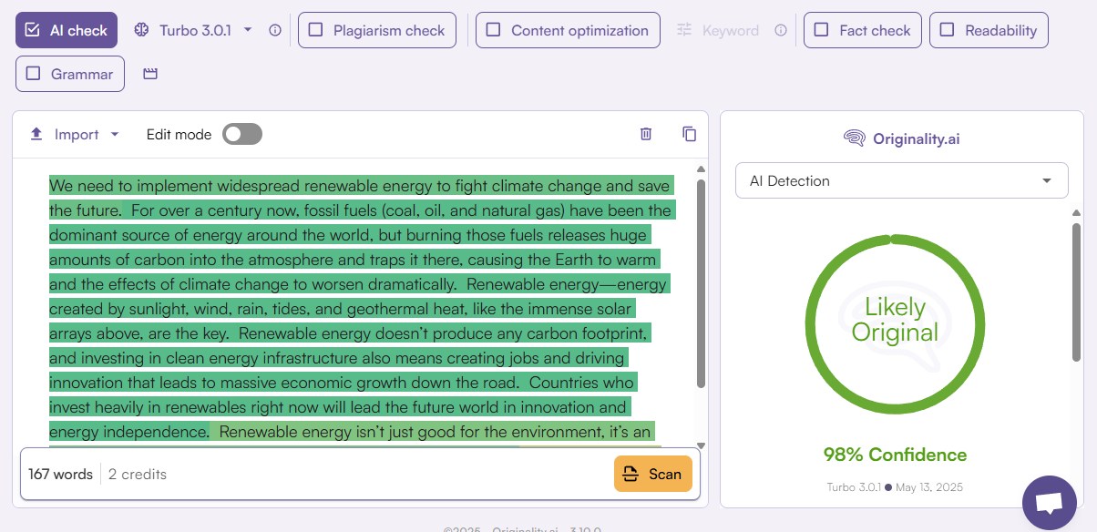1097x532 pixels.
Task: Click the trash icon to delete text
Action: 646,134
